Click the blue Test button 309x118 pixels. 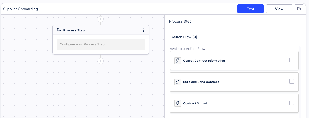pyautogui.click(x=251, y=9)
